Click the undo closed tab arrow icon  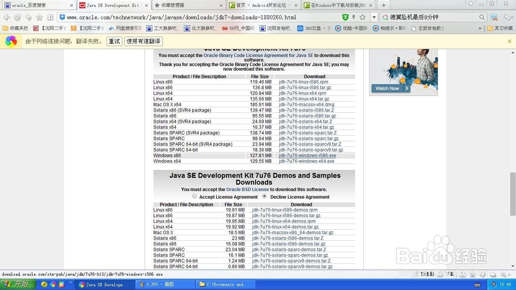(28, 17)
